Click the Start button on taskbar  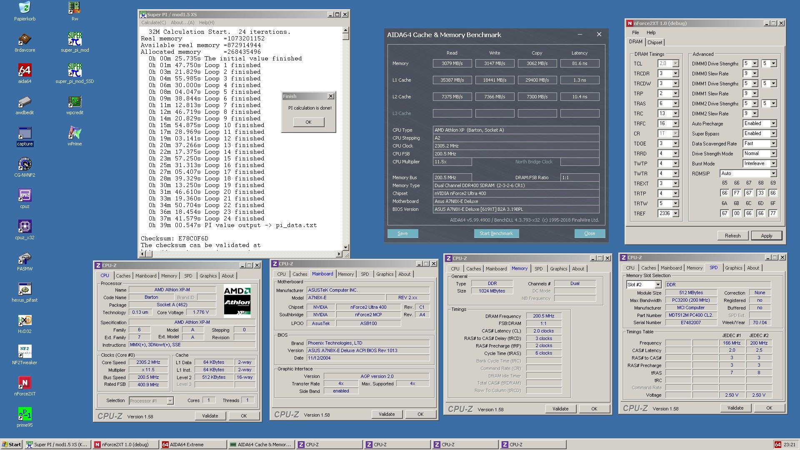[x=12, y=445]
